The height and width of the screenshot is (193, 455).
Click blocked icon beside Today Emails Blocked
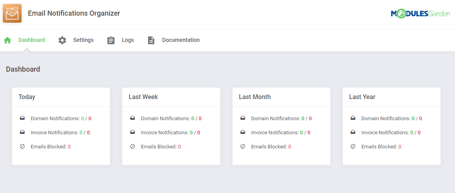pyautogui.click(x=22, y=146)
